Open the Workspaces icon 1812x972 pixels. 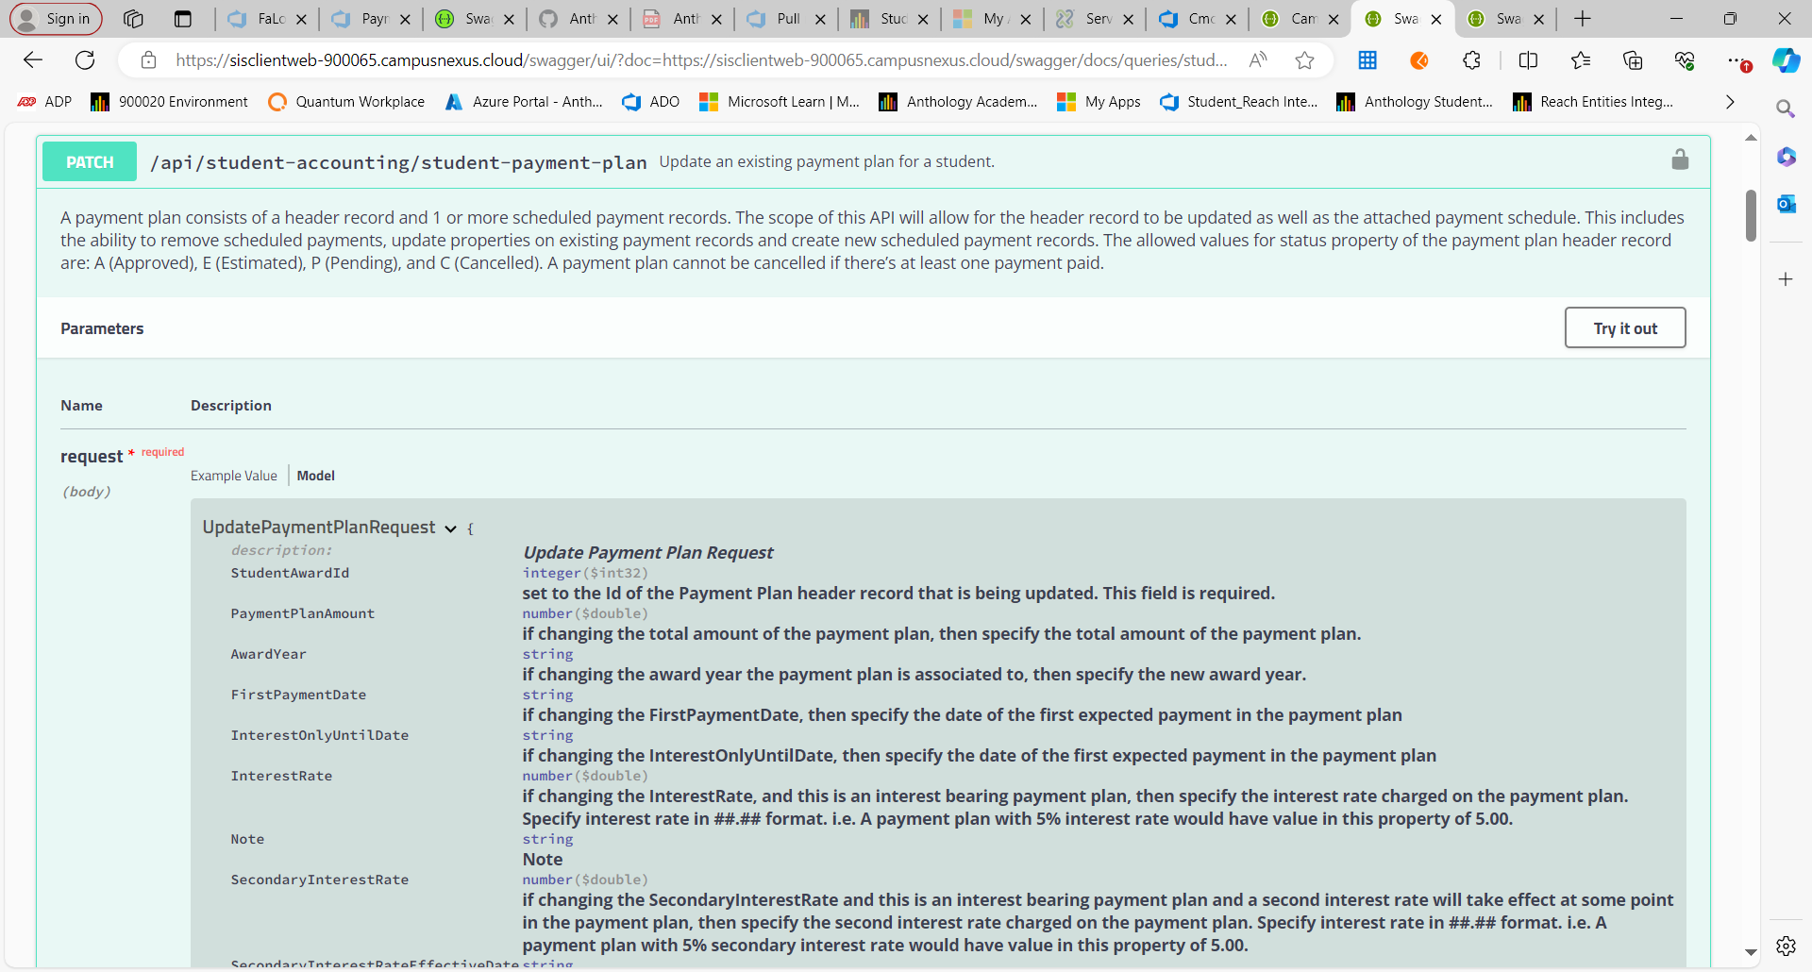coord(133,19)
